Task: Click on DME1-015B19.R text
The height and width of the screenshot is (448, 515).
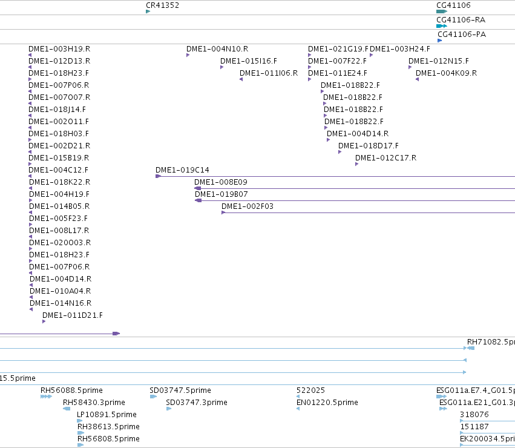Action: [59, 158]
